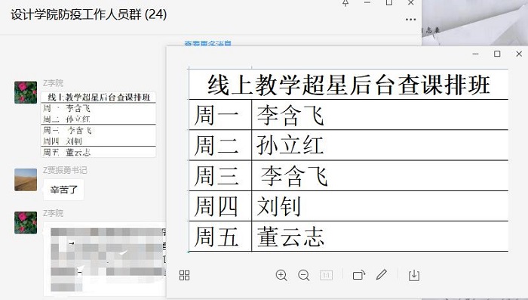Open the blurred image message thumbnail

[105, 259]
